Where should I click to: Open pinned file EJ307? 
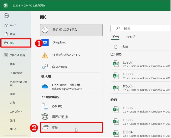tap(141, 64)
